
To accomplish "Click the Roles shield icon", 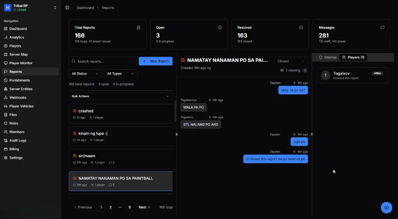I will [5, 123].
